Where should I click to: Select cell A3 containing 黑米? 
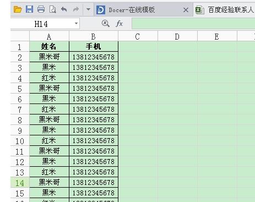pos(49,67)
